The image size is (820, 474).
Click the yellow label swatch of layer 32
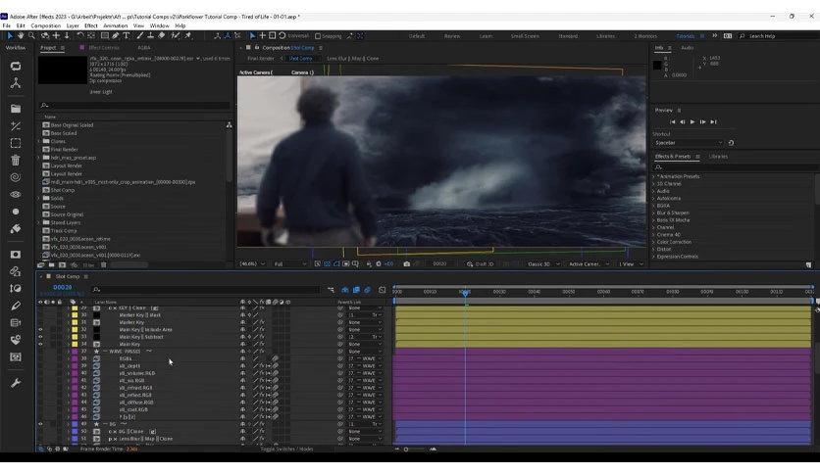(75, 329)
